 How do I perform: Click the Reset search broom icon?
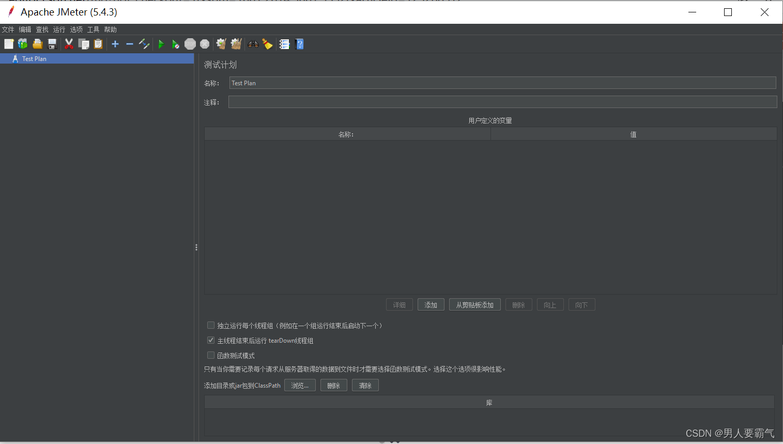point(267,44)
